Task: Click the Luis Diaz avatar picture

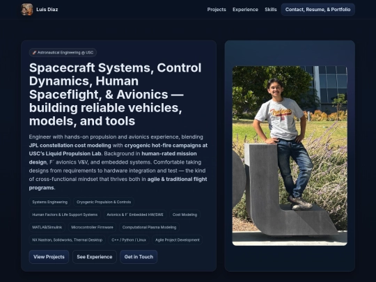Action: pyautogui.click(x=27, y=10)
